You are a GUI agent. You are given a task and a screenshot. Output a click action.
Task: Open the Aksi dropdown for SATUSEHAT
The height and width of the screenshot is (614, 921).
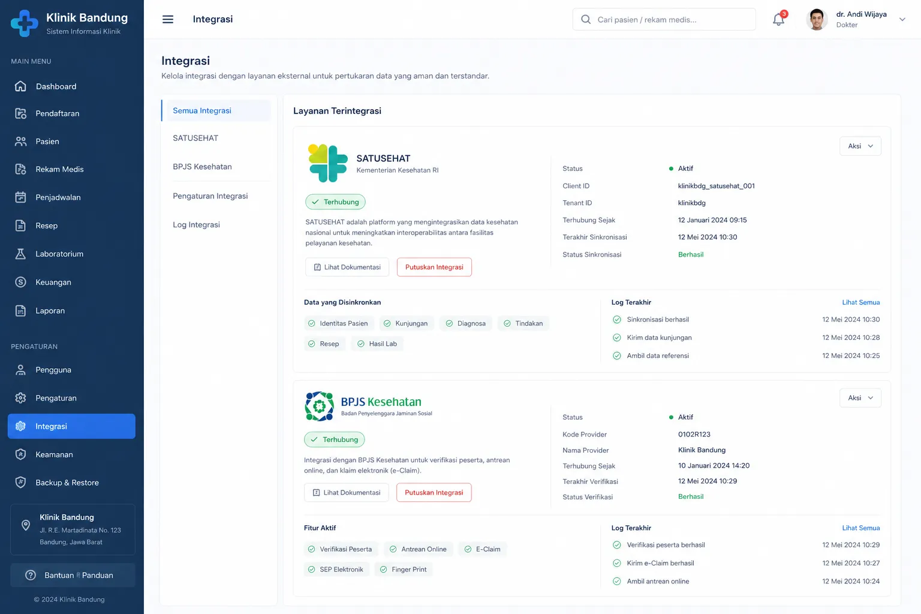860,146
